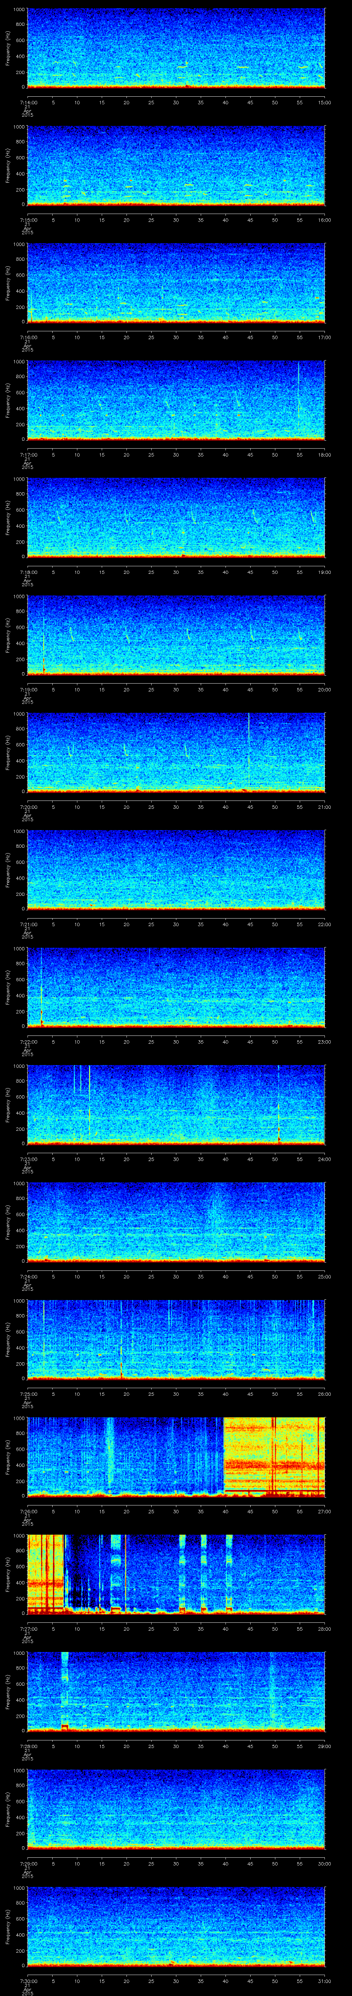Pick the spectrogram panel starting at 7:24:00
The image size is (352, 1996).
176,1222
